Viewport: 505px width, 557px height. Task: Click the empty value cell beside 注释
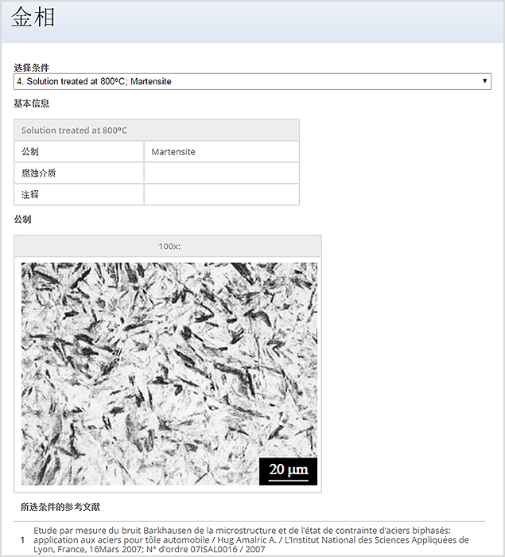pyautogui.click(x=221, y=195)
